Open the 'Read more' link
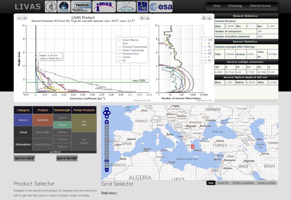This screenshot has height=200, width=291. click(x=109, y=193)
